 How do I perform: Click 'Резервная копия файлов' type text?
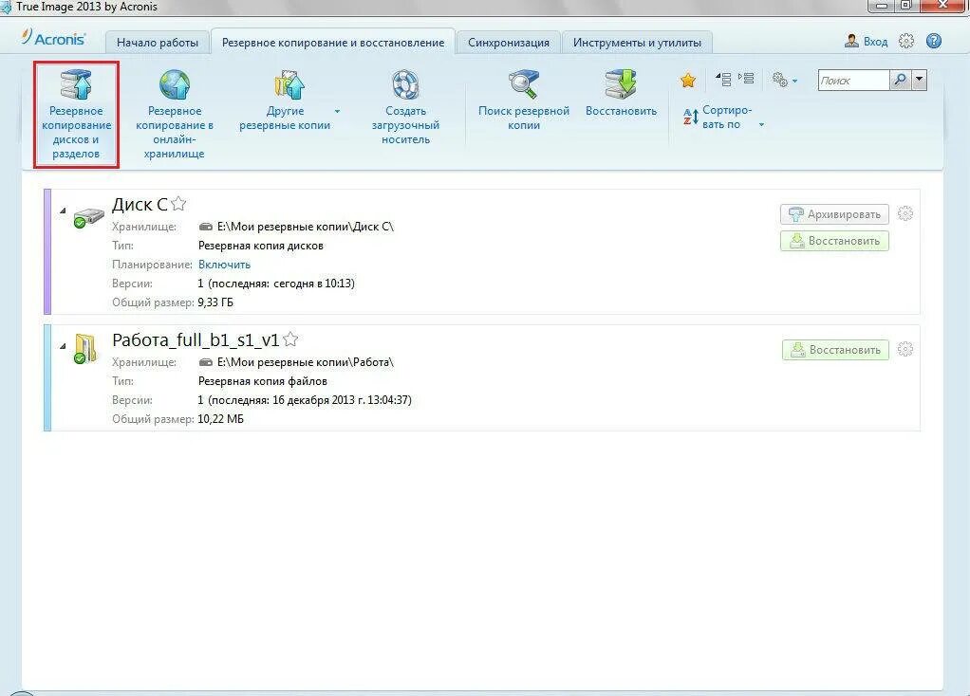coord(262,381)
